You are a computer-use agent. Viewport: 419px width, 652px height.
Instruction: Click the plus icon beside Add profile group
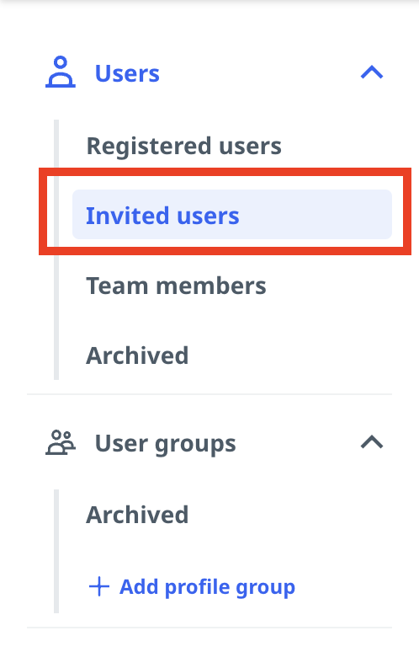[x=99, y=586]
